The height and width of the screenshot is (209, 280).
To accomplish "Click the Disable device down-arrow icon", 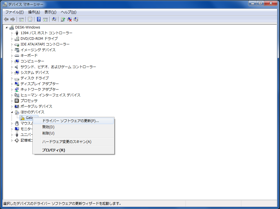I will (76, 19).
